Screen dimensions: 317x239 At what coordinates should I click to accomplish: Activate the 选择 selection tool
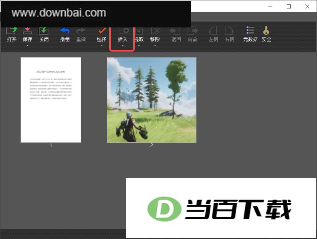pos(102,35)
